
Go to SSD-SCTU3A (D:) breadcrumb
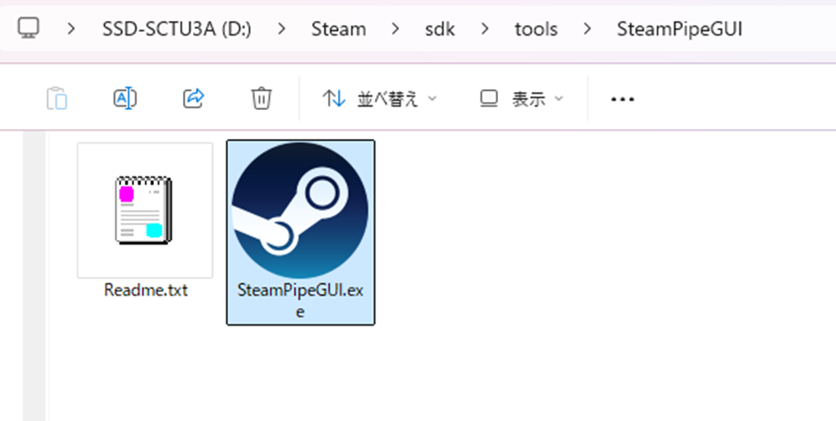point(177,29)
